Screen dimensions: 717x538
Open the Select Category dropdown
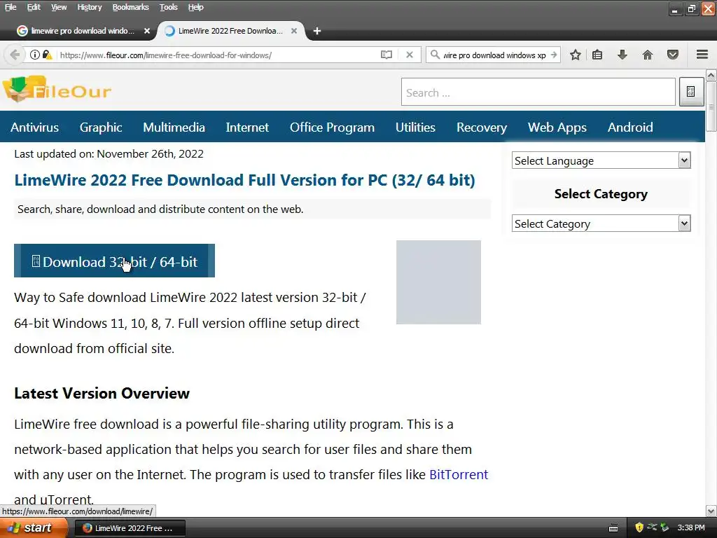[x=601, y=223]
